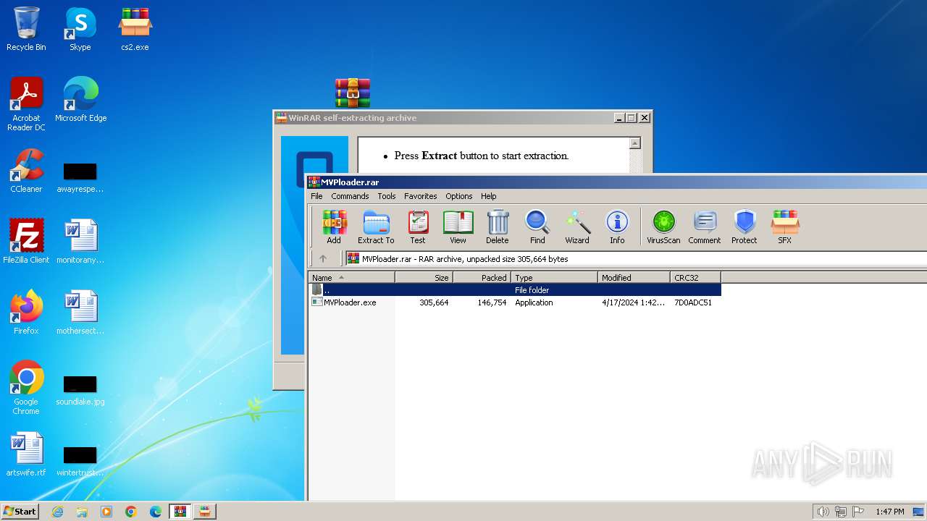This screenshot has height=521, width=927.
Task: Sort the list by the Type column header
Action: (x=555, y=277)
